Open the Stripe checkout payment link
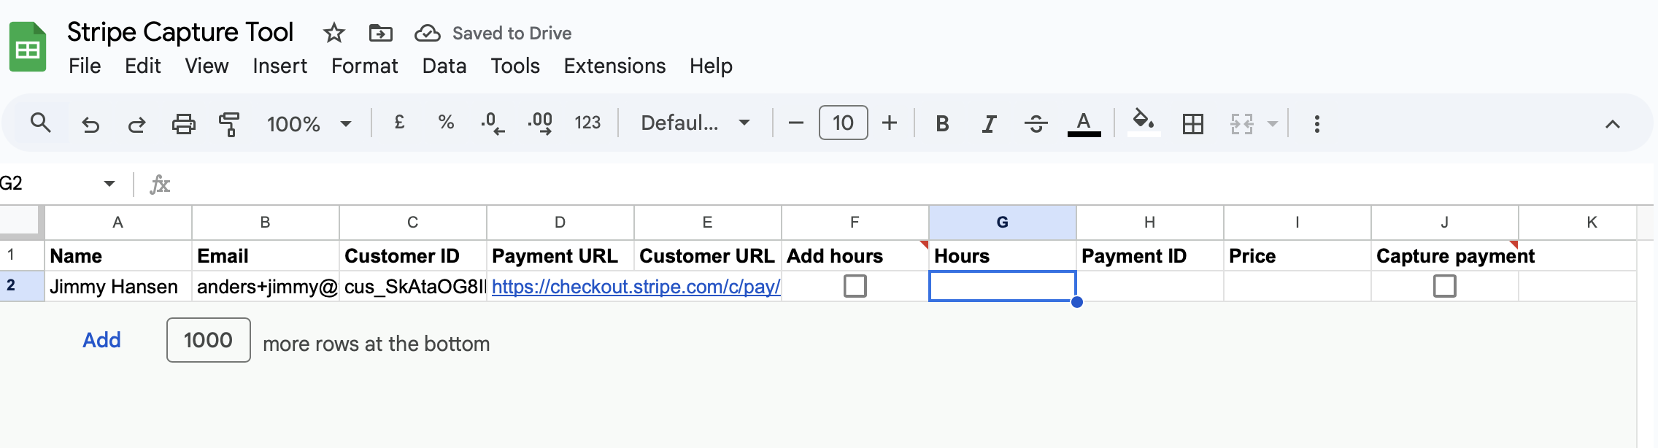1658x448 pixels. pyautogui.click(x=636, y=287)
